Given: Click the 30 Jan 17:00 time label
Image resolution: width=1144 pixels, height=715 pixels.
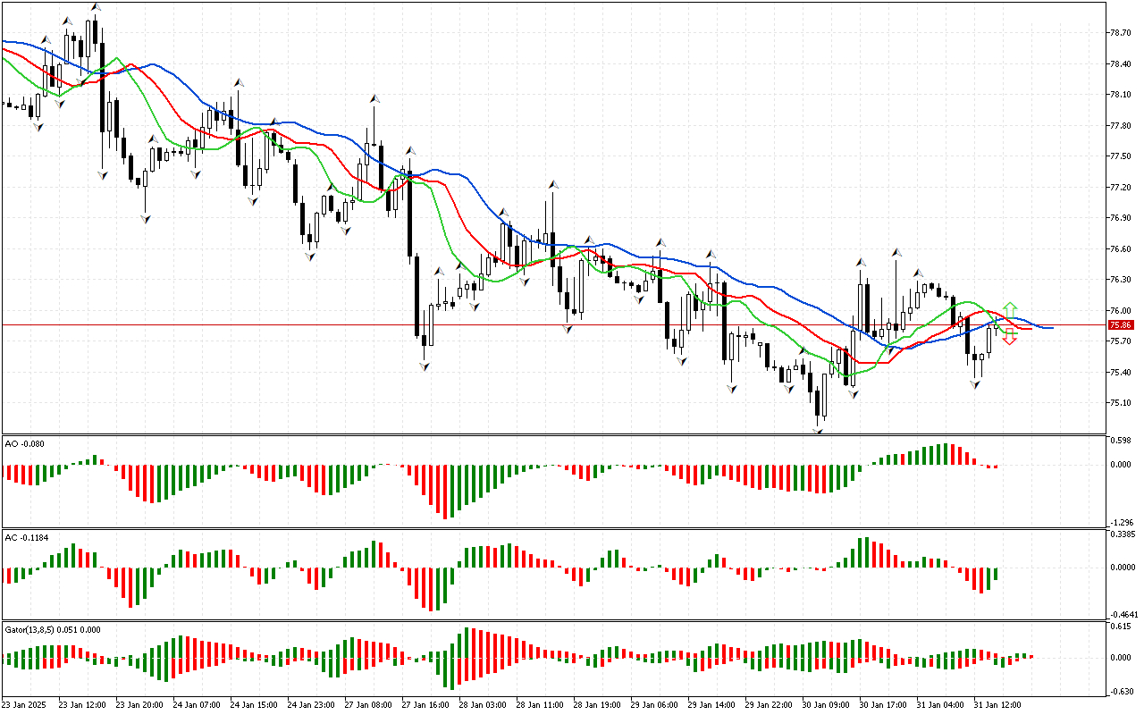Looking at the screenshot, I should 884,705.
